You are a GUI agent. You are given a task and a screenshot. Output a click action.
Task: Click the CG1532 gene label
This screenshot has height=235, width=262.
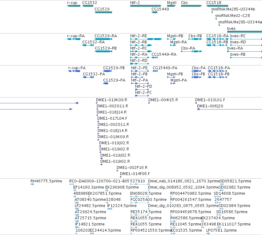[x=90, y=3]
